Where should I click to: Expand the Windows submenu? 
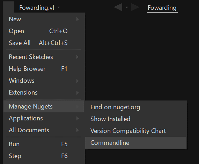point(44,81)
